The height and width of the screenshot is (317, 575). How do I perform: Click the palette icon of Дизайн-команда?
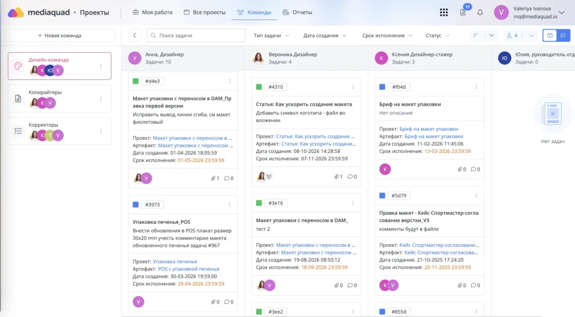[x=18, y=66]
